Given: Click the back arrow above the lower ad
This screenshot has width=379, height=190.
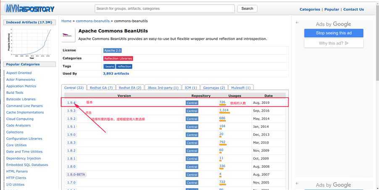Looking at the screenshot, I should click(297, 183).
